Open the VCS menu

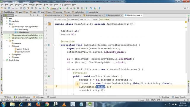pyautogui.click(x=61, y=5)
